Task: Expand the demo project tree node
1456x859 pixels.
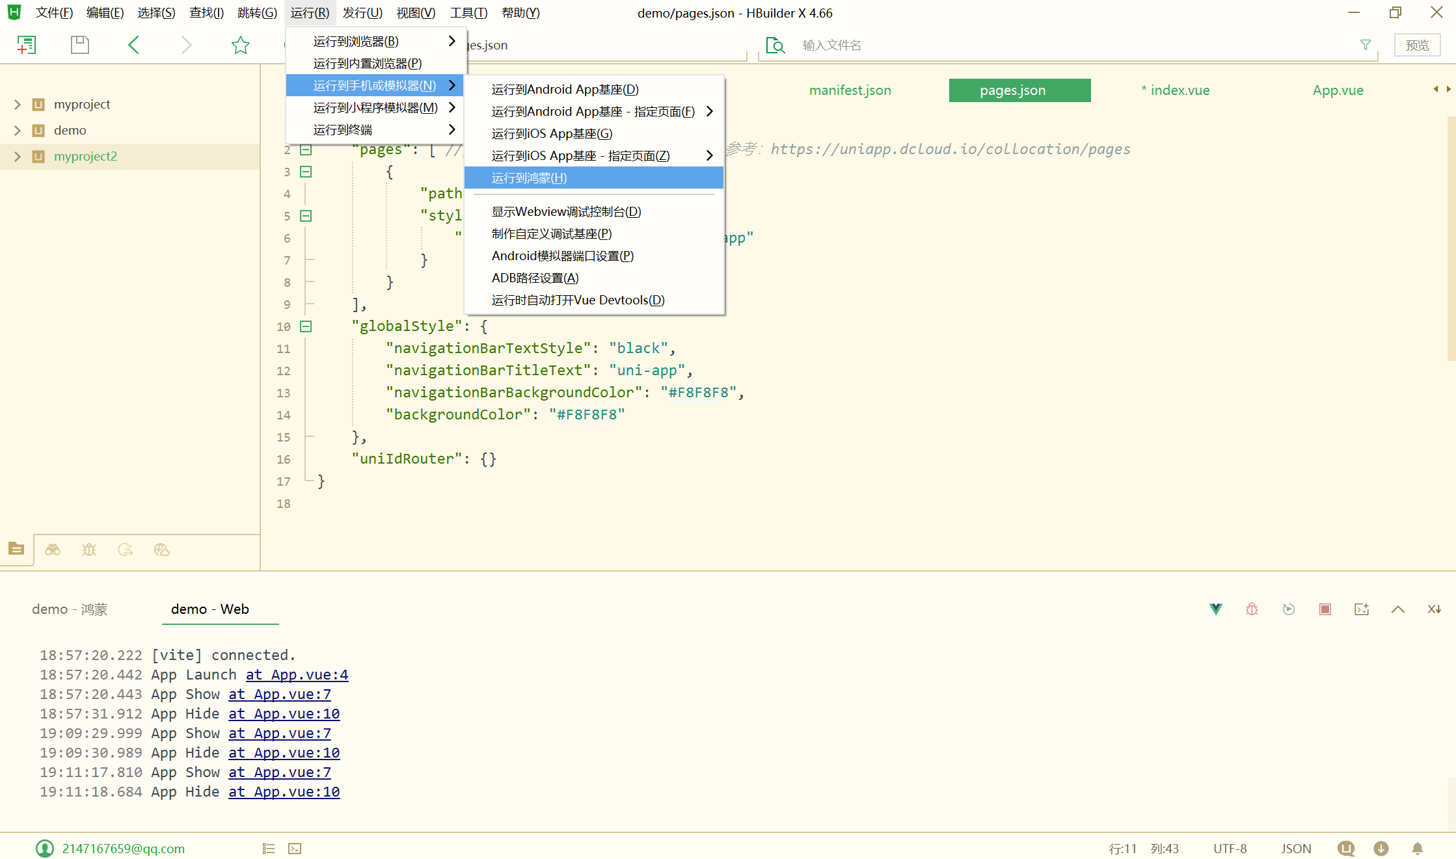Action: (18, 131)
